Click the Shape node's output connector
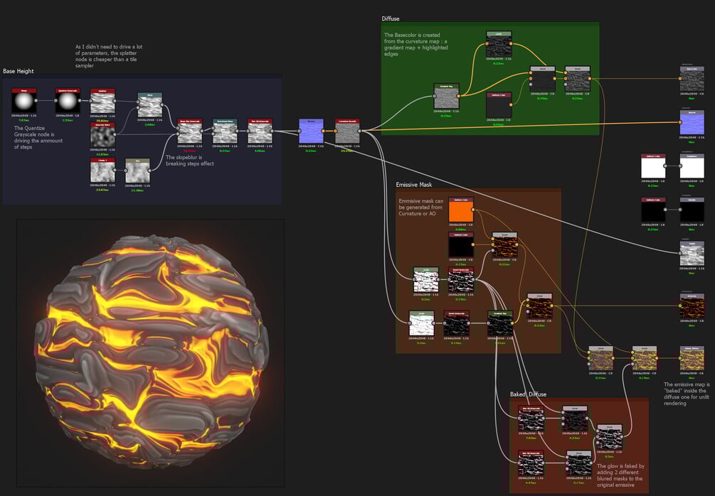Screen dimensions: 715x496 tap(36, 101)
